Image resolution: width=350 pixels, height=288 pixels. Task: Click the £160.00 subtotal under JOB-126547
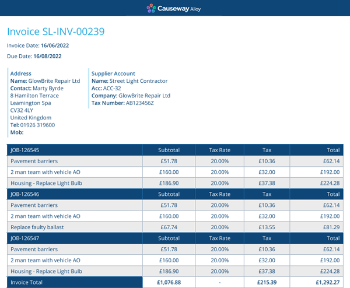169,261
